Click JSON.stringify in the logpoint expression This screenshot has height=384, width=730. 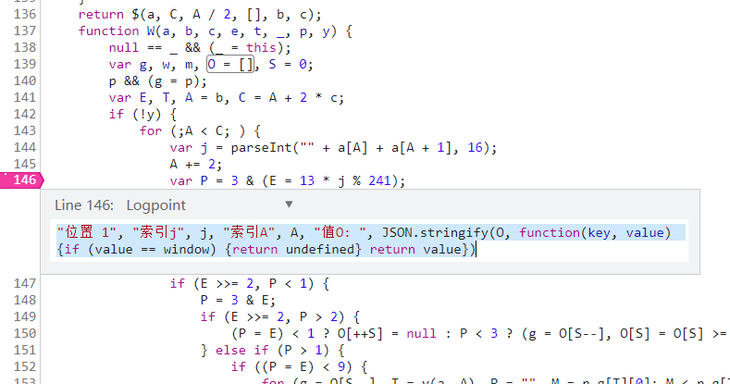point(438,232)
